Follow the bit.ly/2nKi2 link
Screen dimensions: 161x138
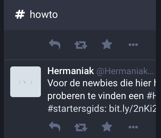pos(133,109)
